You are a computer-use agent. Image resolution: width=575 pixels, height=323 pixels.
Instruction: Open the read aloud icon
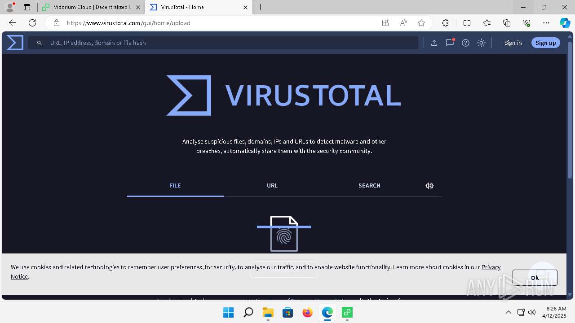point(403,23)
